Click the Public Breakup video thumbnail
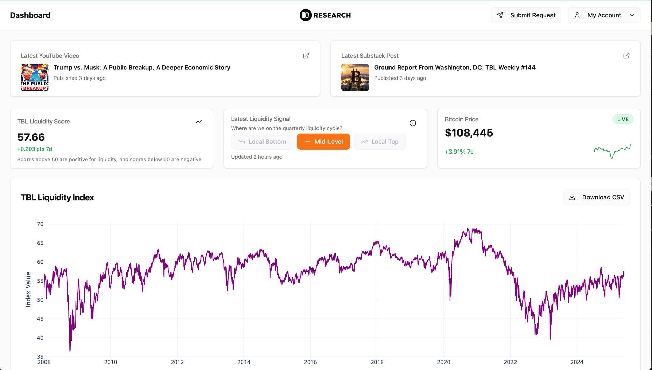This screenshot has height=370, width=652. pos(34,77)
